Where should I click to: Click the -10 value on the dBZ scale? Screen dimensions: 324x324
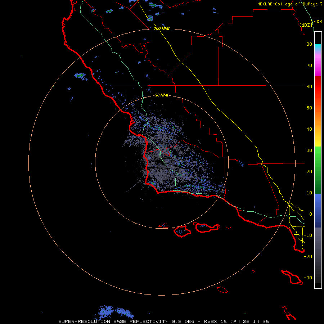308,235
